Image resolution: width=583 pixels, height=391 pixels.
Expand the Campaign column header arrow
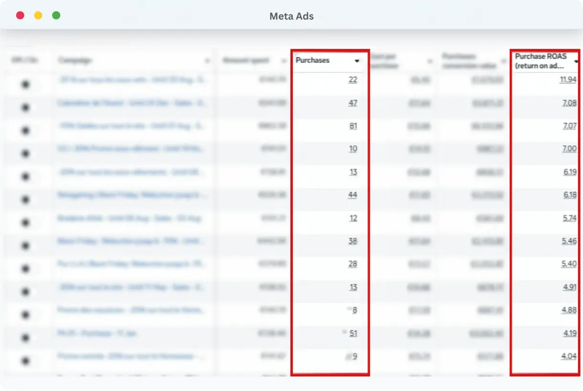click(x=207, y=61)
